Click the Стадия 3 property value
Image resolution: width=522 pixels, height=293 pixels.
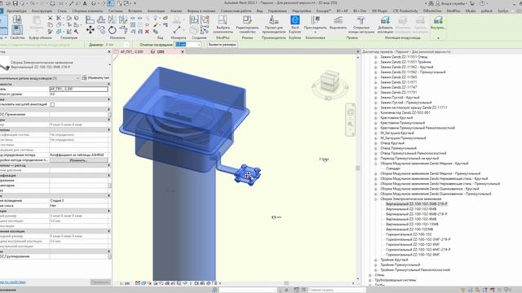coord(57,201)
